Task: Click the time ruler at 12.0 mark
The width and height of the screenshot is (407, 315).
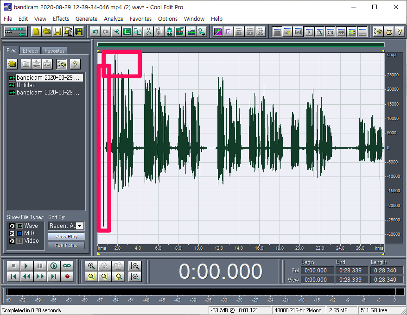Action: point(219,248)
